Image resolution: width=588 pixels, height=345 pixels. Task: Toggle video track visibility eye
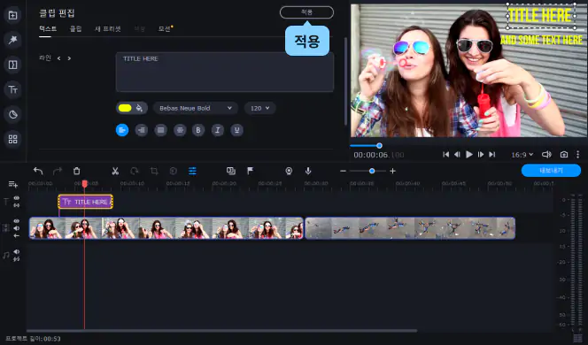(17, 221)
